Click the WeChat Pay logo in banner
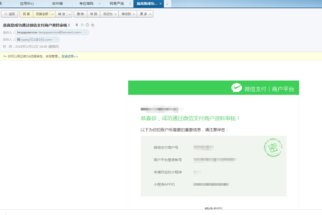Image resolution: width=322 pixels, height=215 pixels. point(237,88)
